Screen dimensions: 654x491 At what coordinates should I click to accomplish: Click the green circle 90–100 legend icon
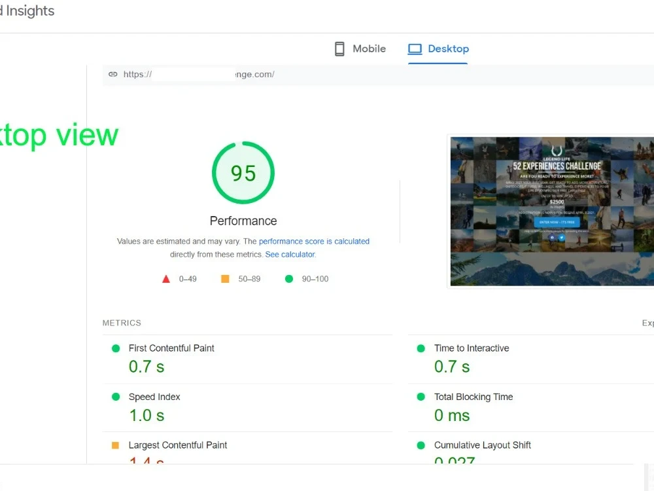288,278
